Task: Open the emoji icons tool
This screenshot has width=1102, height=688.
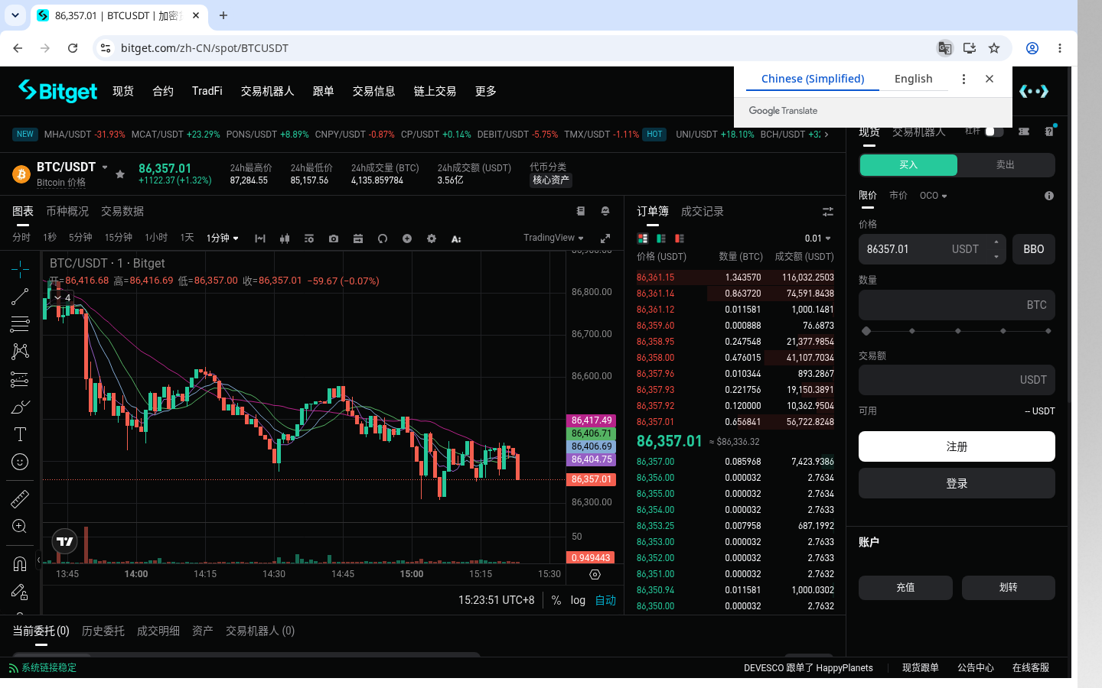Action: tap(20, 462)
